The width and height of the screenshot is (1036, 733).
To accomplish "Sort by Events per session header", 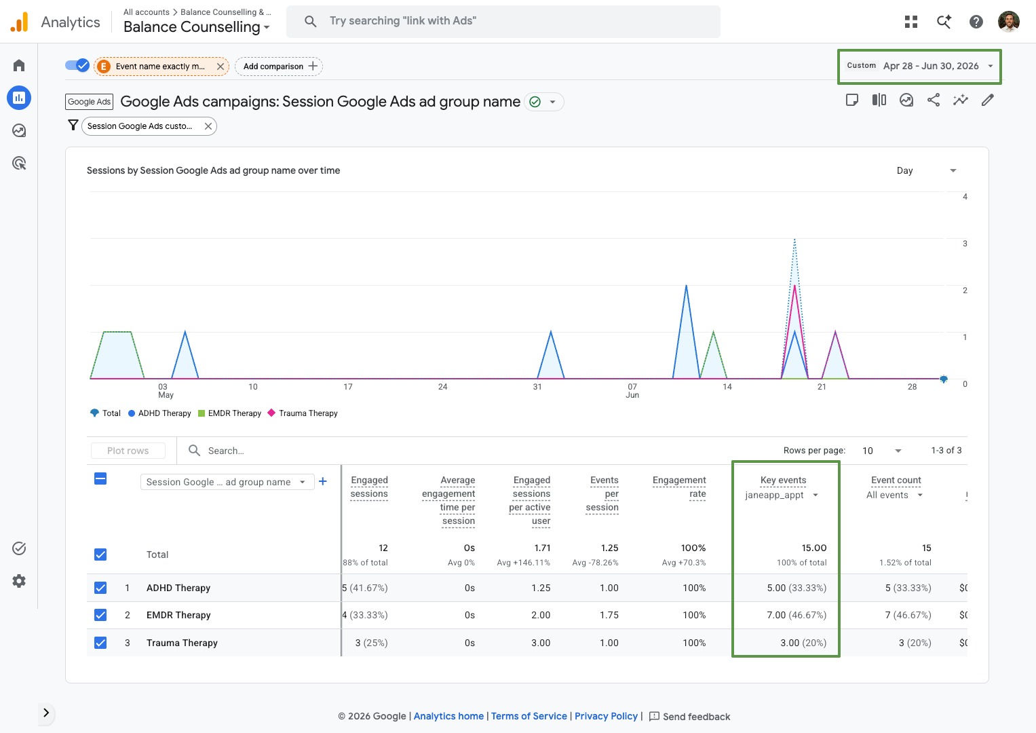I will point(602,493).
